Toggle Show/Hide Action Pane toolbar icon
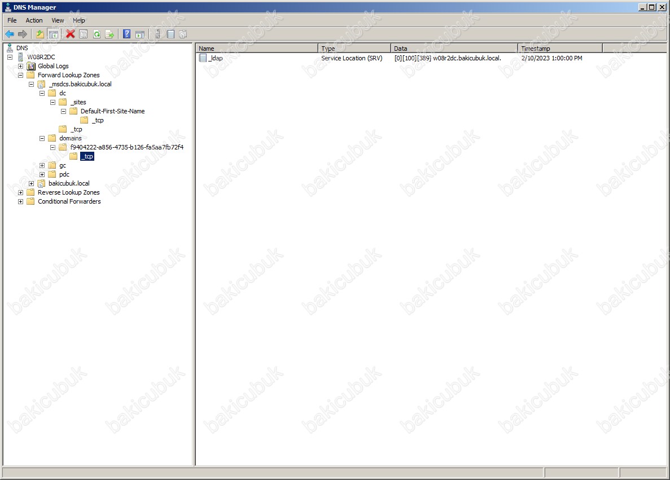 (140, 34)
